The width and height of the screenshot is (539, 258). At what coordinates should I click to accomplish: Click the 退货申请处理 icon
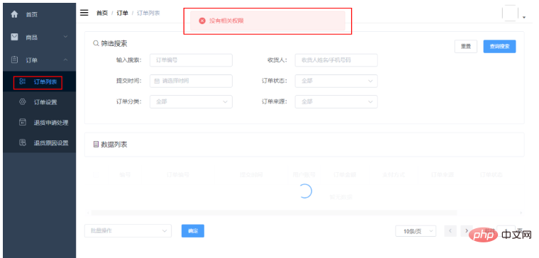[x=23, y=123]
